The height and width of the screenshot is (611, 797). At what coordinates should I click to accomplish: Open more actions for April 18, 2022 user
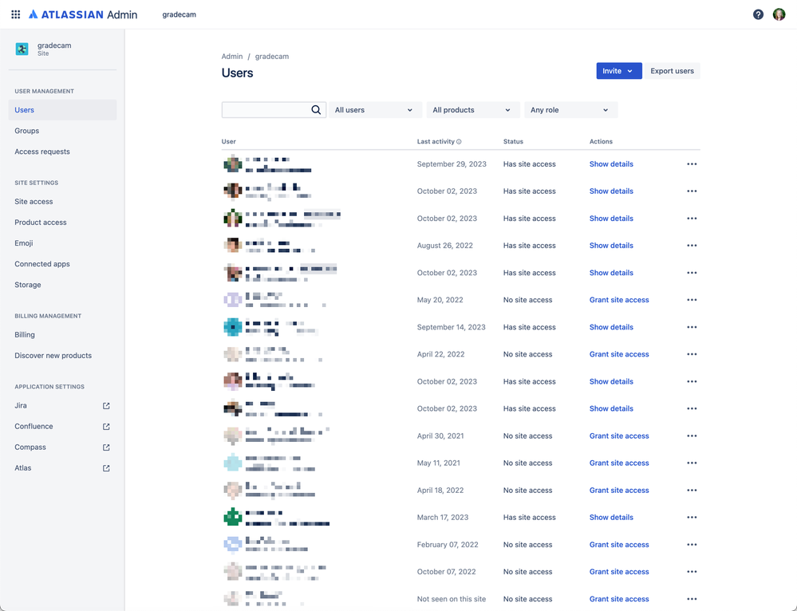(692, 491)
